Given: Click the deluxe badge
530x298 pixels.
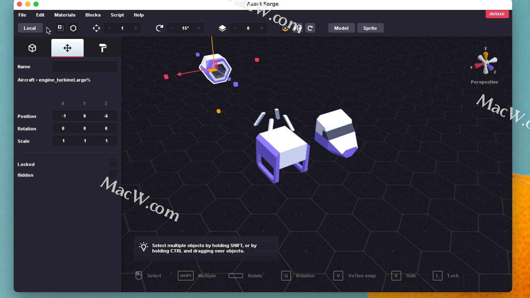Looking at the screenshot, I should (x=497, y=14).
